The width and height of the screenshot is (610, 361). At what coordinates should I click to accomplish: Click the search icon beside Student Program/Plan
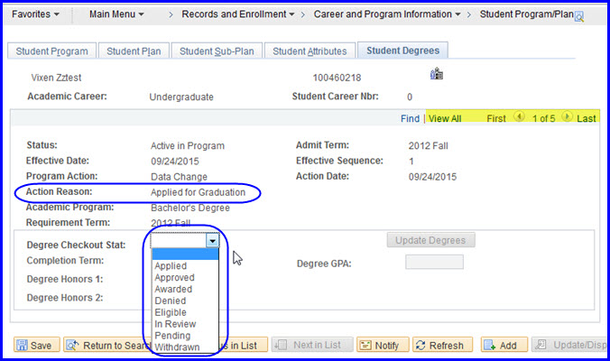click(x=579, y=17)
